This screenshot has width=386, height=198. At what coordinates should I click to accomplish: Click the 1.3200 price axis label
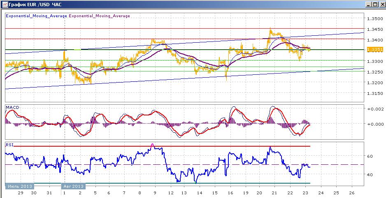point(374,83)
